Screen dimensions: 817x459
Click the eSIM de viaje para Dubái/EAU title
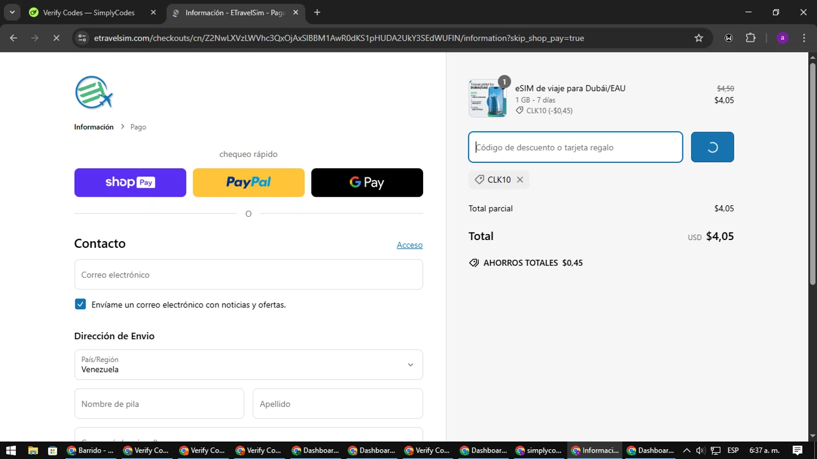coord(570,88)
